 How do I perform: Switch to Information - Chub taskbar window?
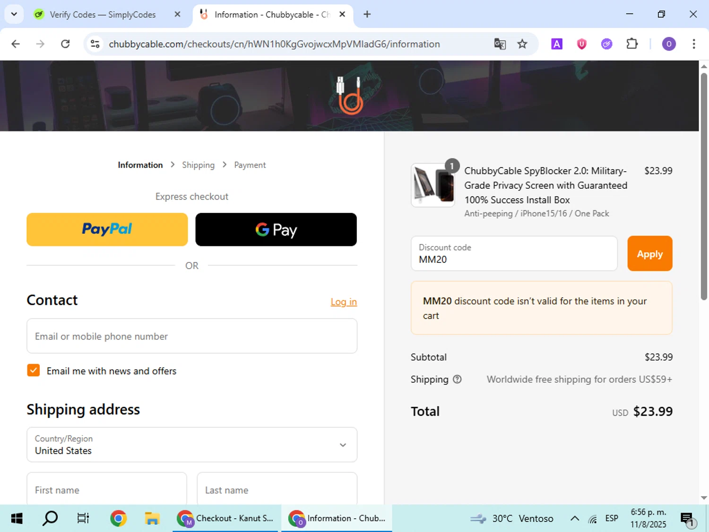[x=337, y=518]
